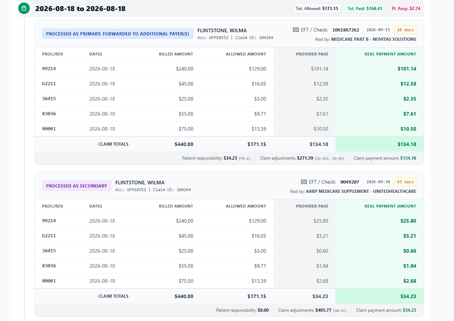Click the OA-23 adjustment code
454x321 pixels.
340,311
